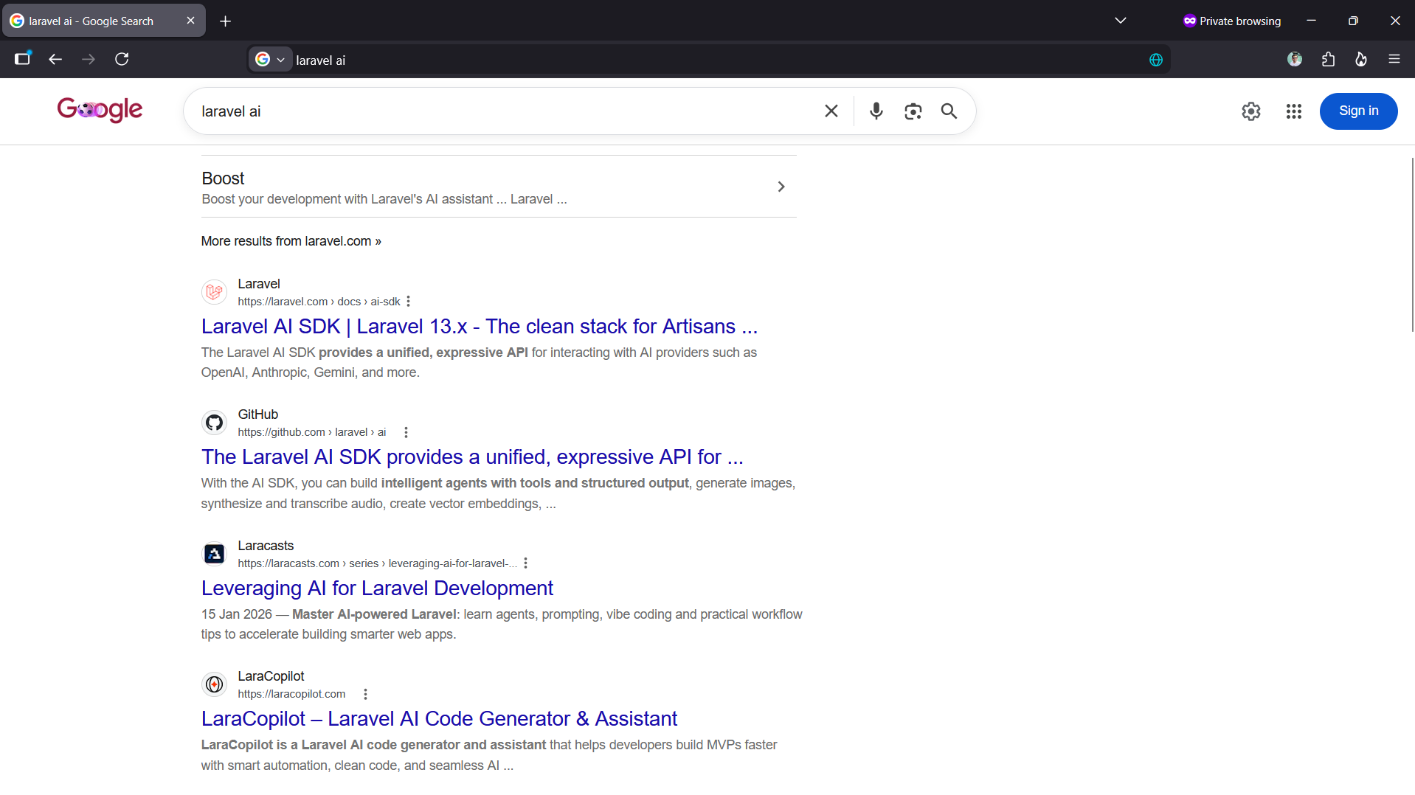The width and height of the screenshot is (1415, 795).
Task: Clear the search box with the X icon
Action: (x=831, y=111)
